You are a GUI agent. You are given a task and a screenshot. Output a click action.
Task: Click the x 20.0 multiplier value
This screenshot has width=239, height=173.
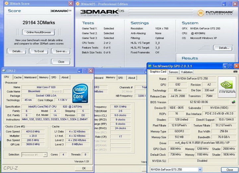[x=33, y=136]
